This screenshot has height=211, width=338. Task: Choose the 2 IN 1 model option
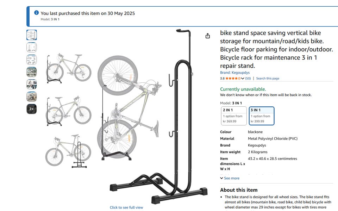[x=233, y=116]
